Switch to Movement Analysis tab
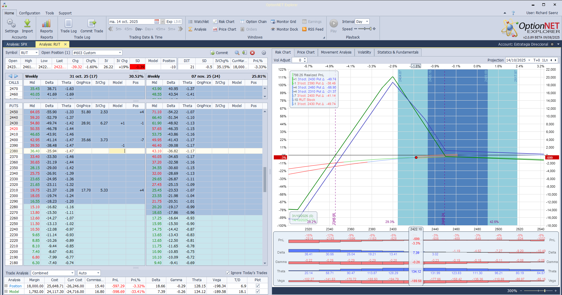This screenshot has height=295, width=562. point(336,52)
